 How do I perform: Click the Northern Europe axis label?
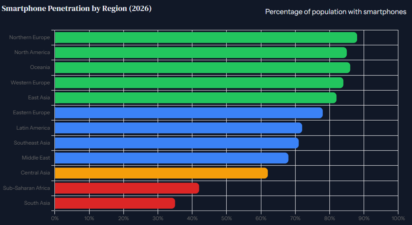(29, 37)
